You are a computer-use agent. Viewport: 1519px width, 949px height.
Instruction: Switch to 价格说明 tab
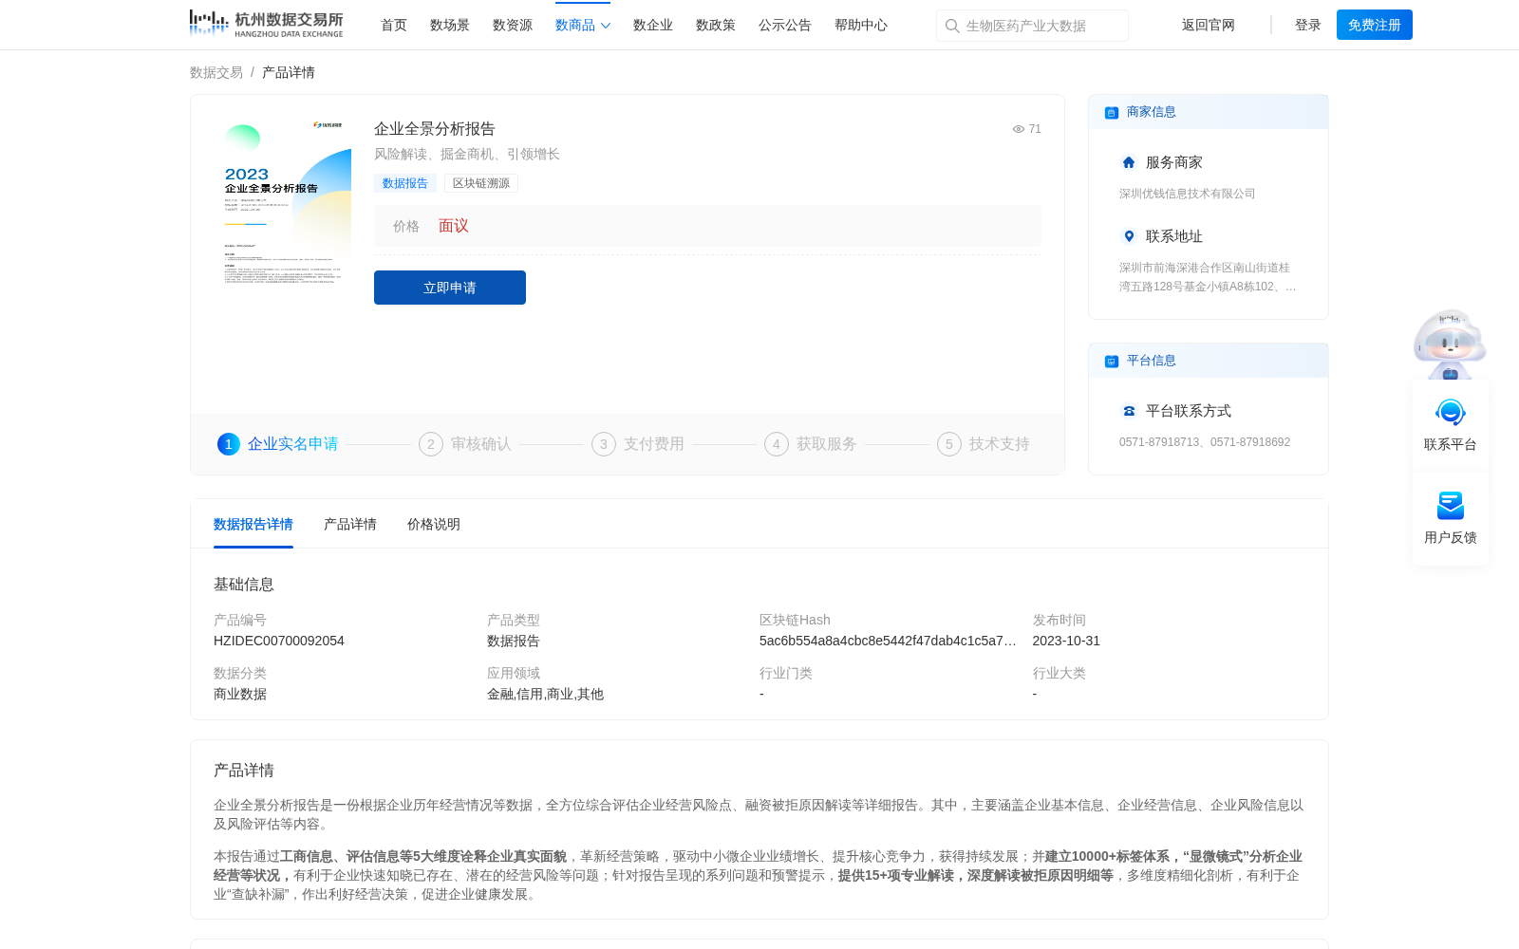pyautogui.click(x=434, y=525)
